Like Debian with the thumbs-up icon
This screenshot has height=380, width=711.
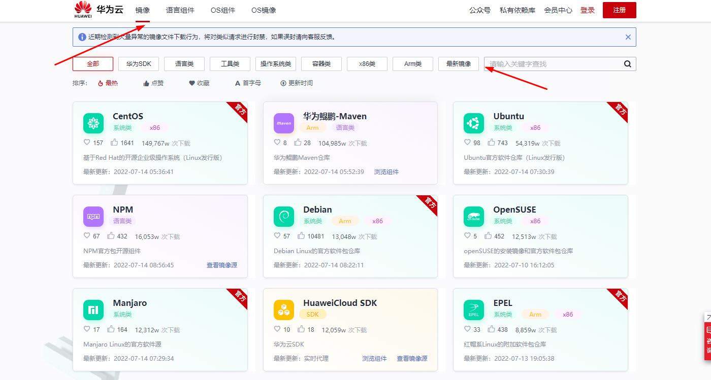(x=301, y=236)
